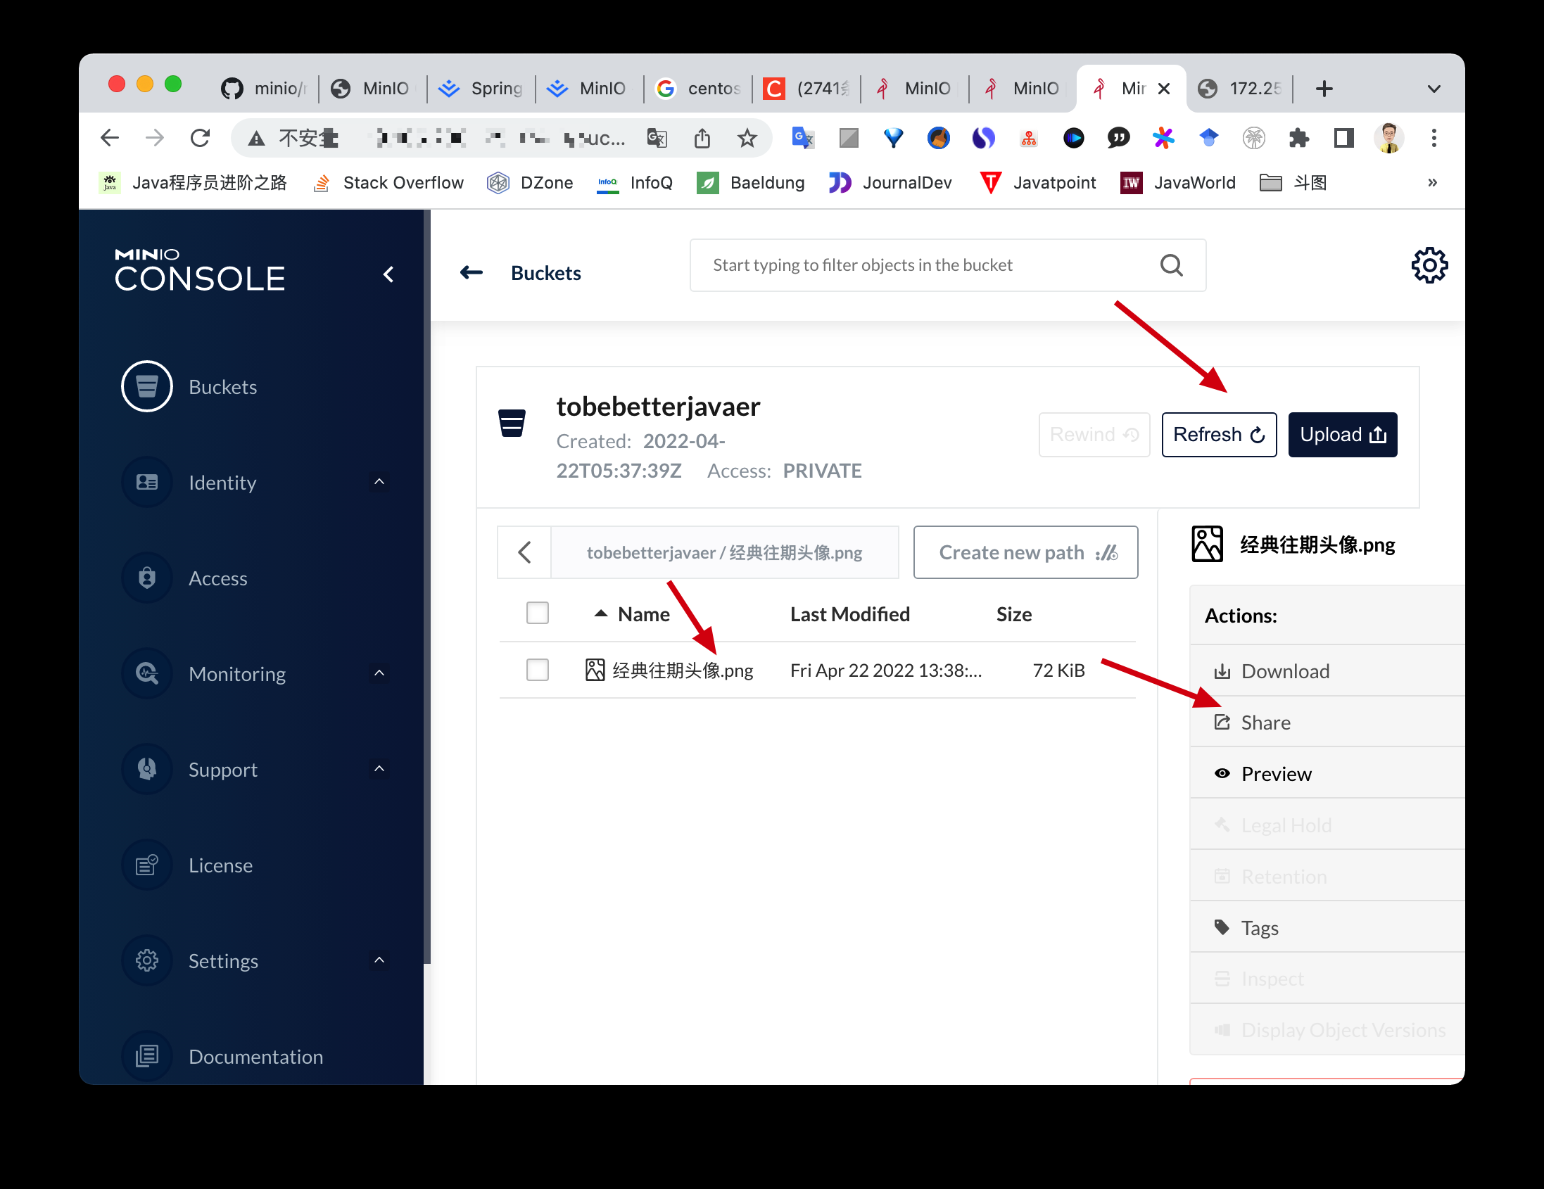
Task: Open Tags for the selected object
Action: (1259, 927)
